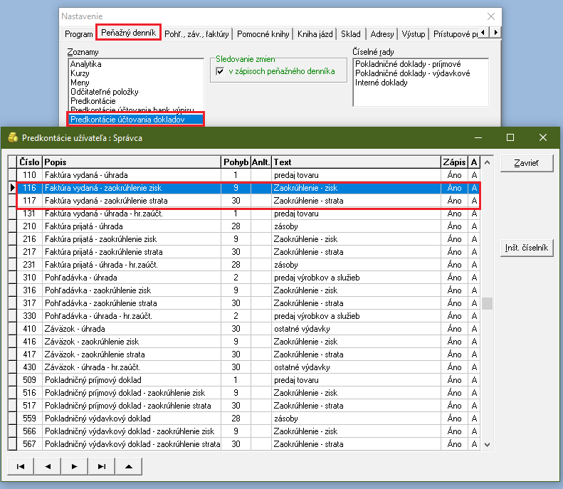Select row 210 Faktúra prijatá - úhrada
This screenshot has height=489, width=563.
point(142,226)
